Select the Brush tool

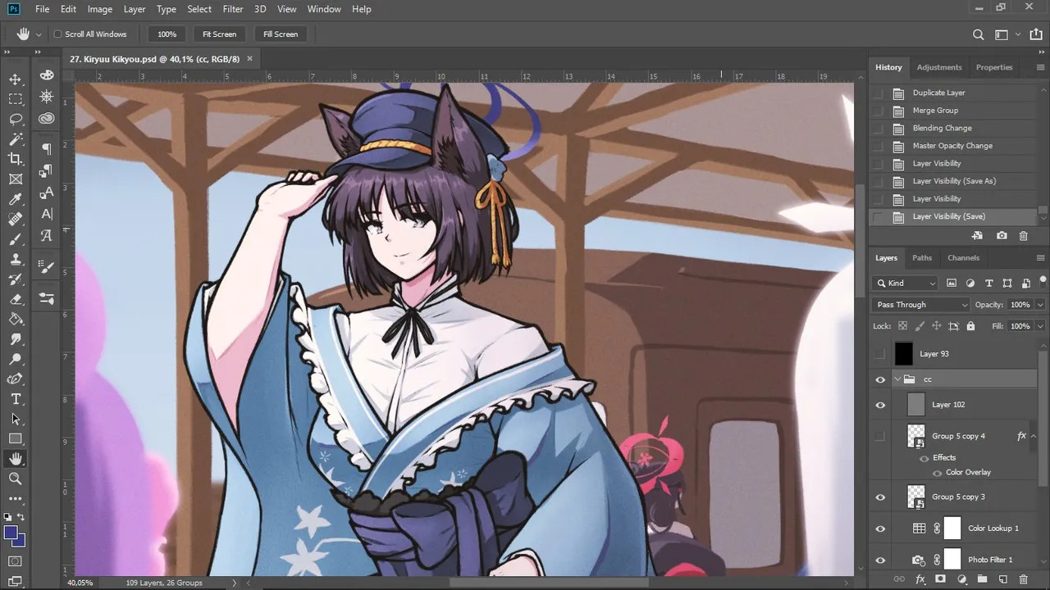(x=16, y=239)
